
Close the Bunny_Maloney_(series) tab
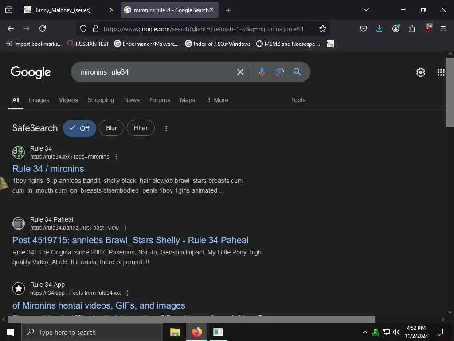pyautogui.click(x=112, y=10)
